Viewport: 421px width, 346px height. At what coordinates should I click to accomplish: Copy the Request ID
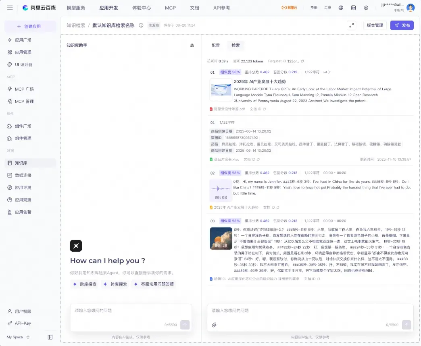pos(302,61)
